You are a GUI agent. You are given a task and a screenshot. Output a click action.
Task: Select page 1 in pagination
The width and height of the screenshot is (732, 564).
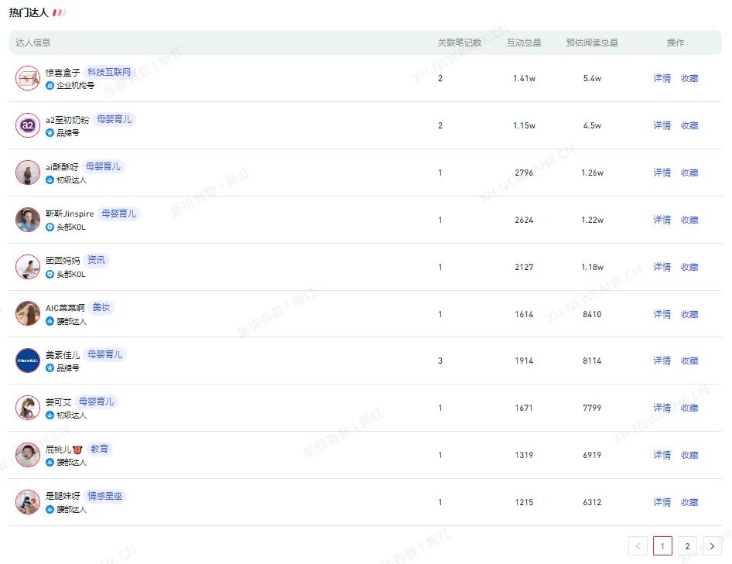coord(662,546)
